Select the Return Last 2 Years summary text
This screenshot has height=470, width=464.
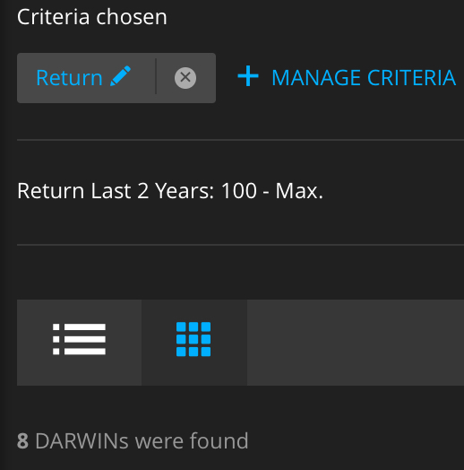(x=170, y=191)
